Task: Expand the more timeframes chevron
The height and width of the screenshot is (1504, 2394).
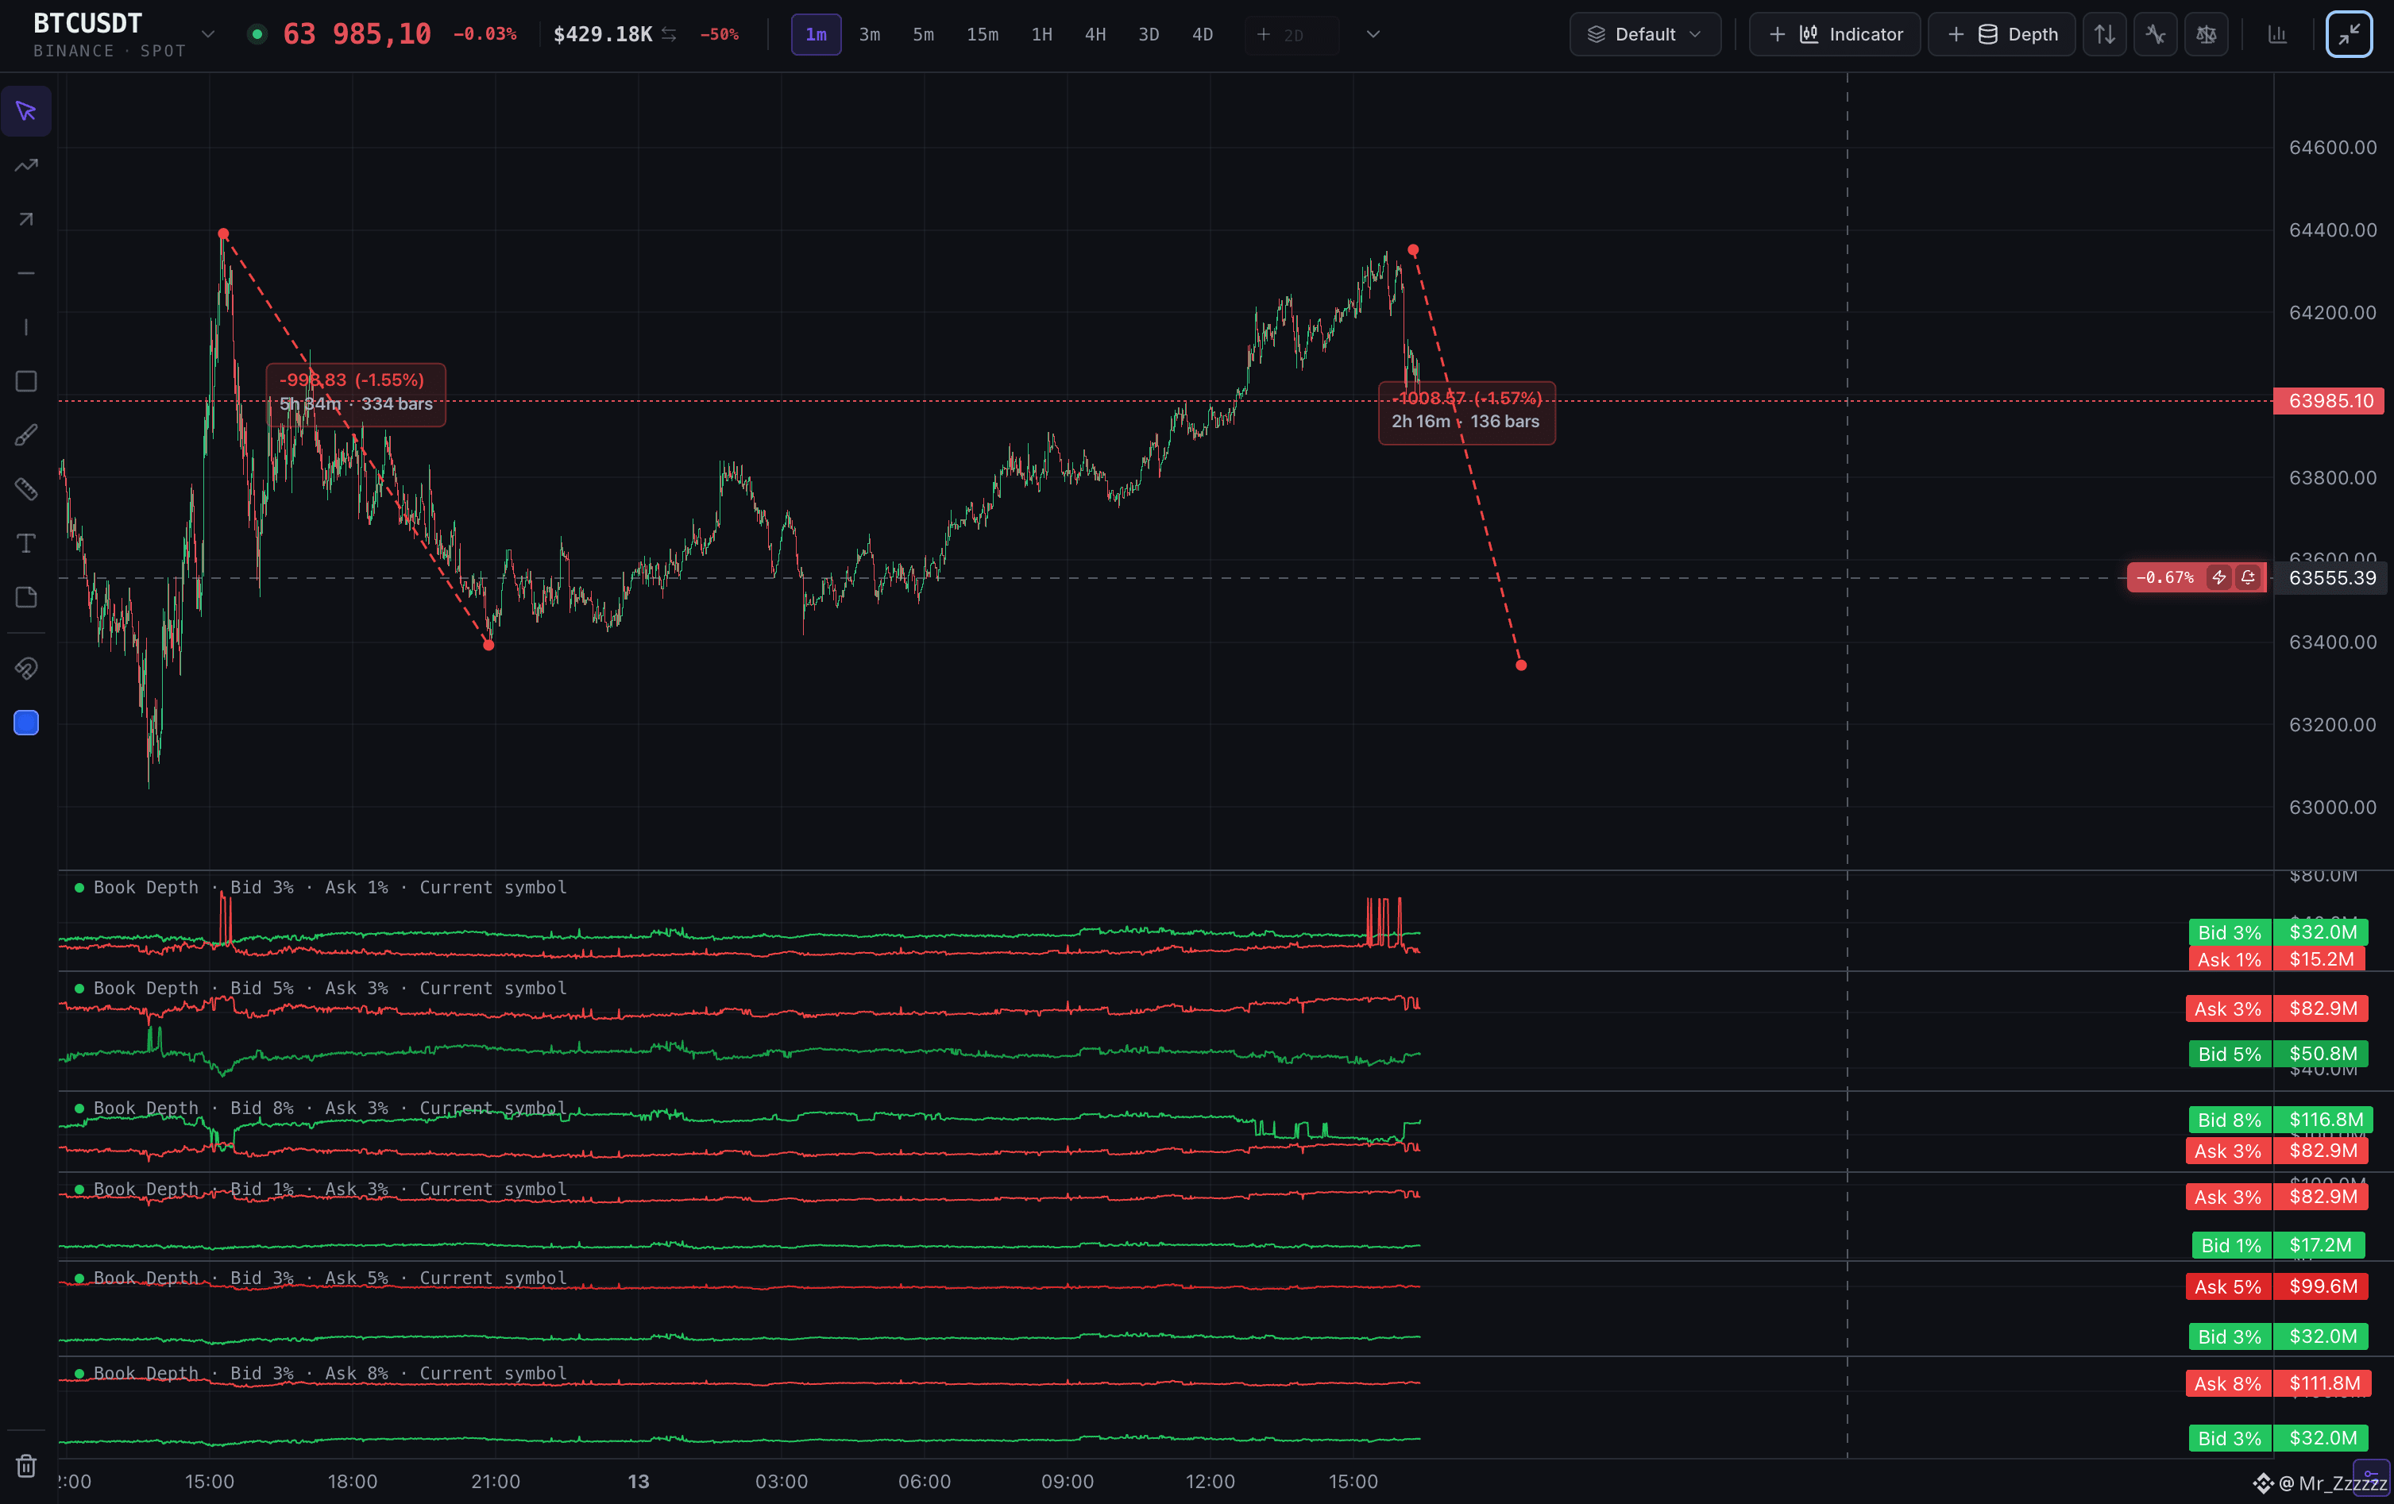Action: coord(1373,34)
